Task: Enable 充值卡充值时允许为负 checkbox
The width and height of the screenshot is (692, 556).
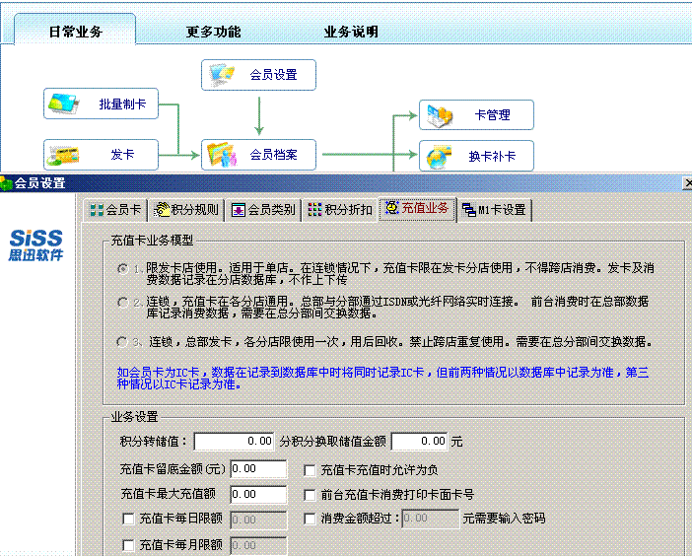Action: point(310,470)
